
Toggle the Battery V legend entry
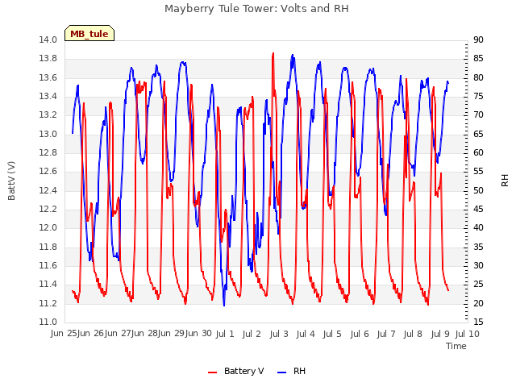click(x=236, y=371)
